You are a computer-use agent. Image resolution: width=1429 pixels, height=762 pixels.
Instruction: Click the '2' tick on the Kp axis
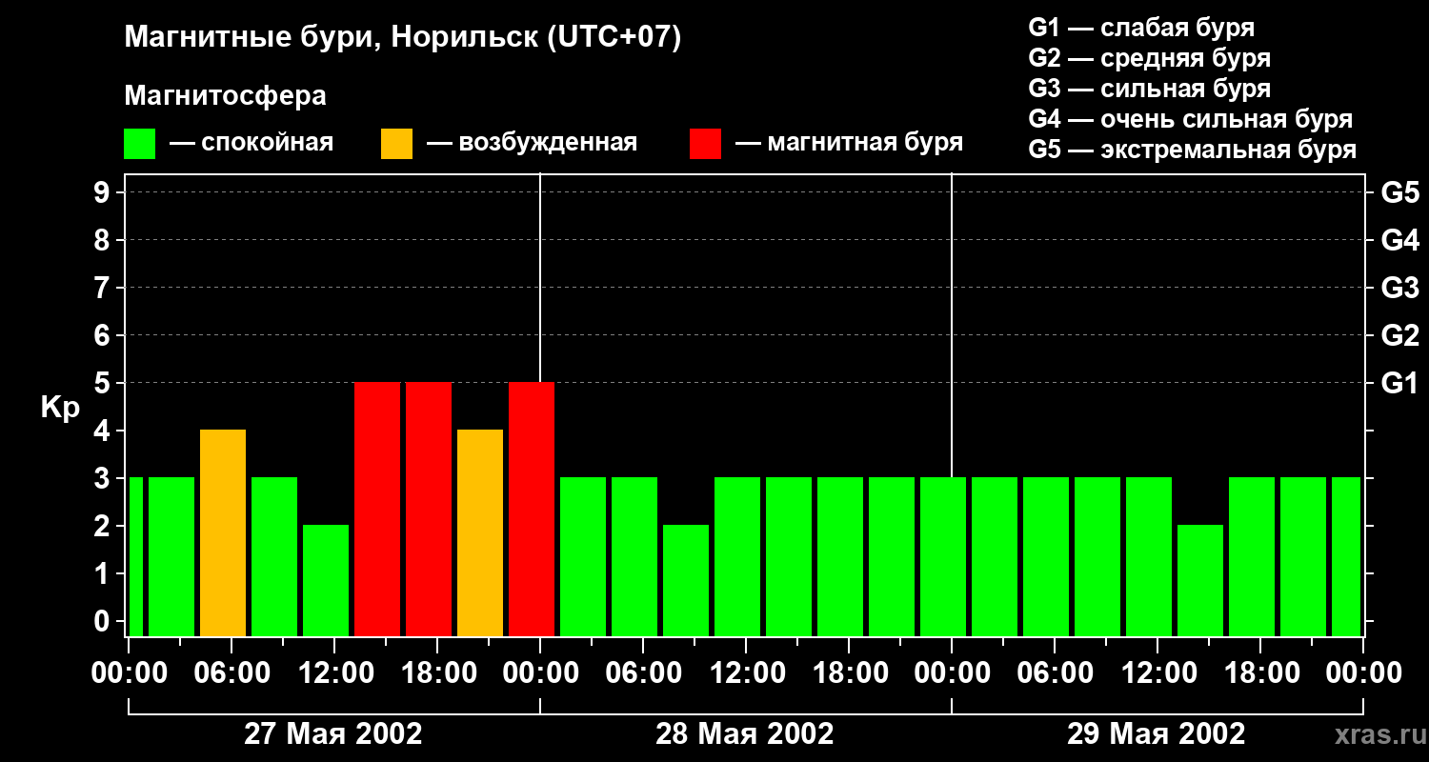(x=104, y=526)
